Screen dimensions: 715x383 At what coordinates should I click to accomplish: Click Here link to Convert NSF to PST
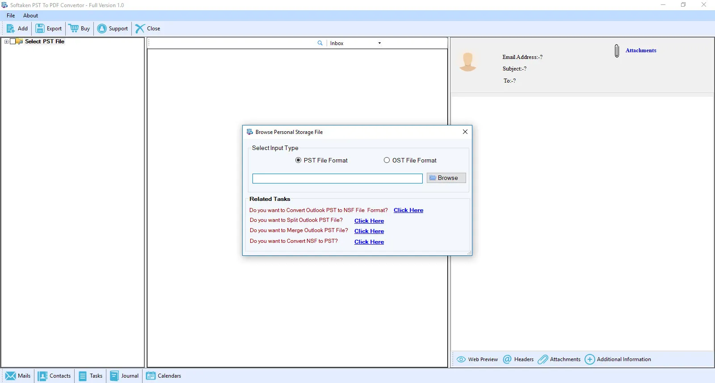pos(369,242)
